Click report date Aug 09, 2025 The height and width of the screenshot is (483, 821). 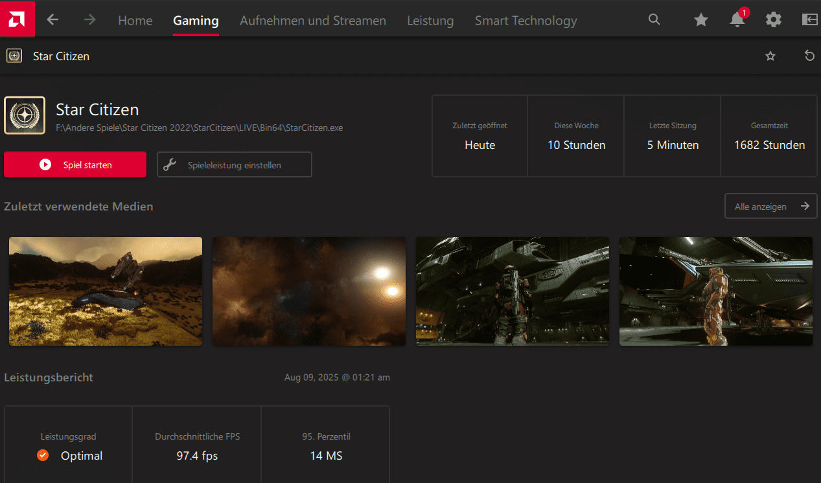337,377
